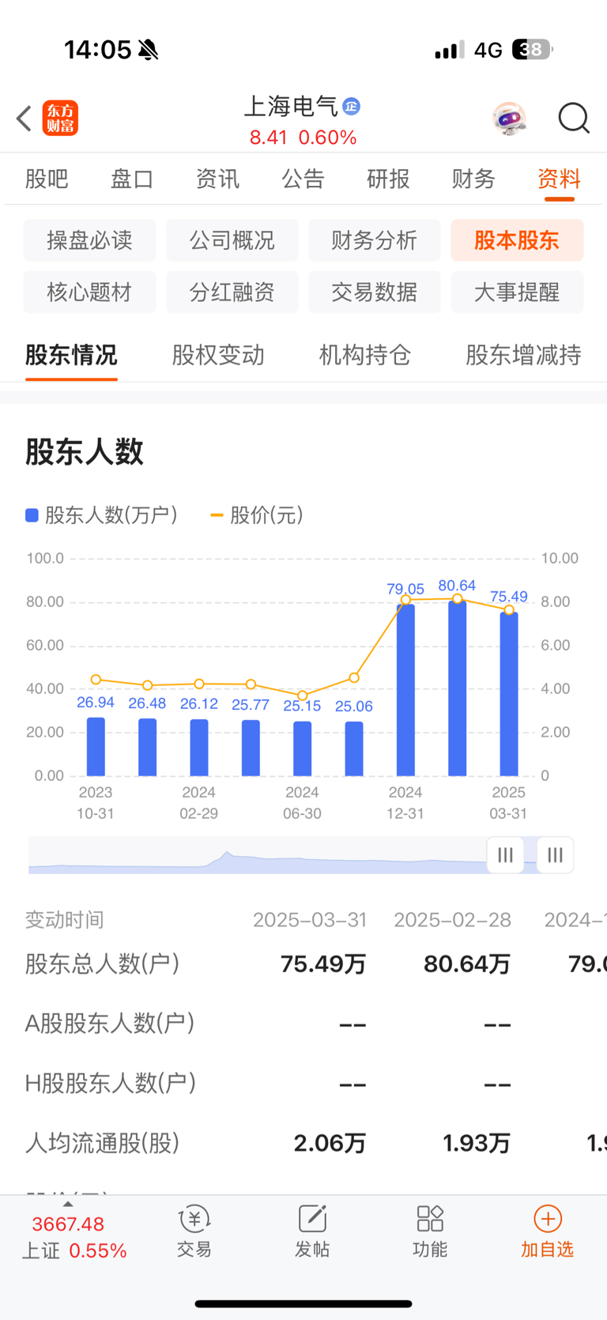607x1320 pixels.
Task: Tap the 75.49 bar in the chart
Action: click(509, 694)
